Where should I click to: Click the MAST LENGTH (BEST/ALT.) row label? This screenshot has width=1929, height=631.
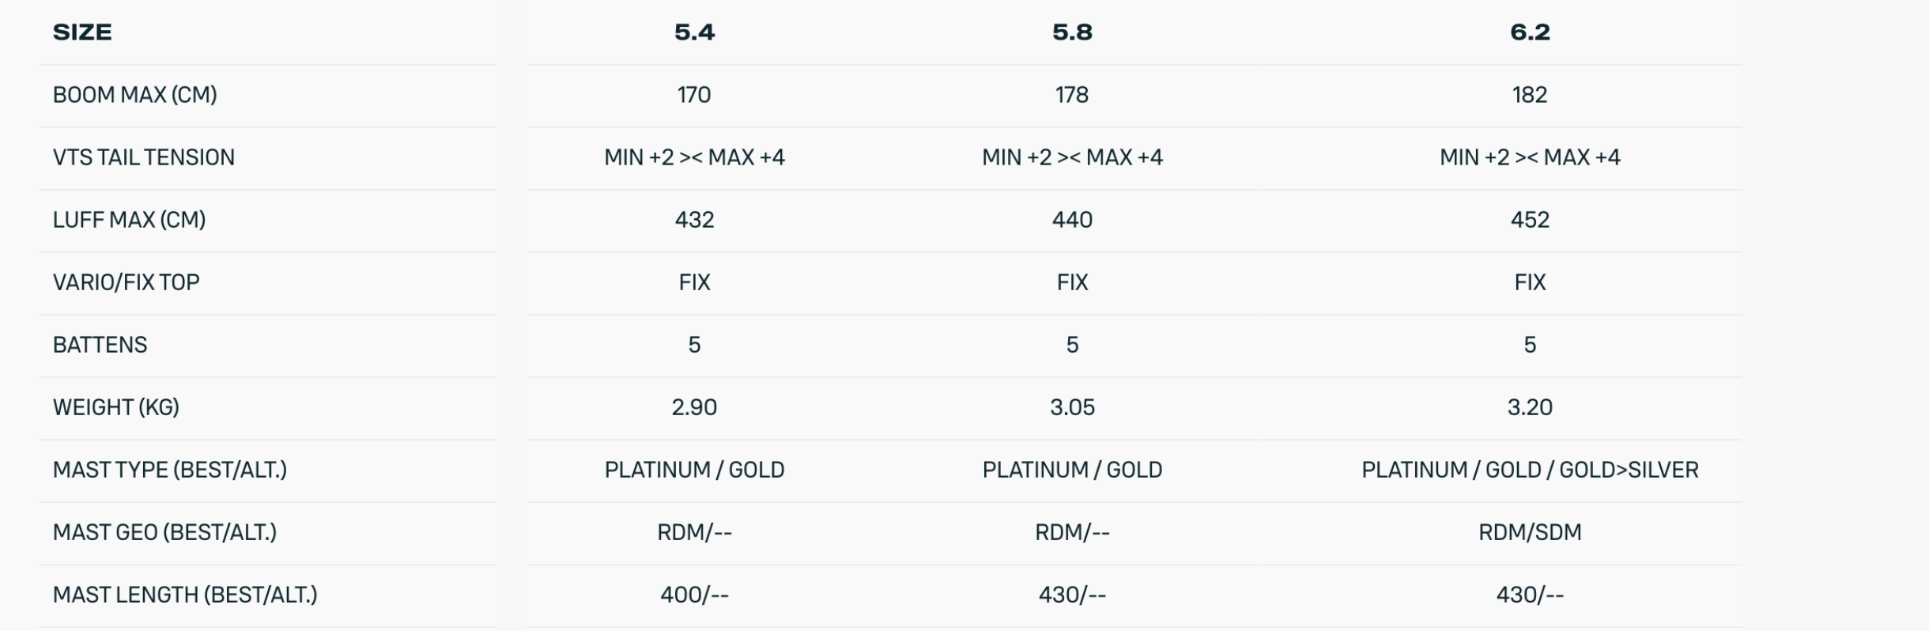click(184, 595)
